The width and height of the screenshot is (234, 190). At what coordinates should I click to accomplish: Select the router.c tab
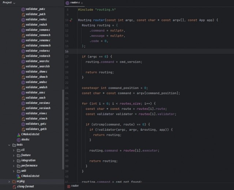click(x=75, y=3)
